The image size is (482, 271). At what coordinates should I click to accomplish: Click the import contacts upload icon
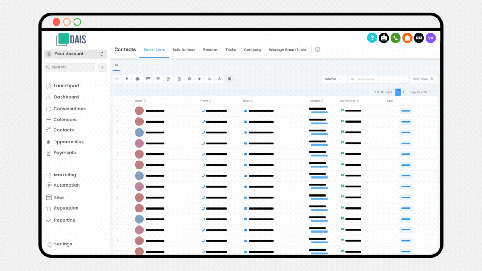coord(220,79)
